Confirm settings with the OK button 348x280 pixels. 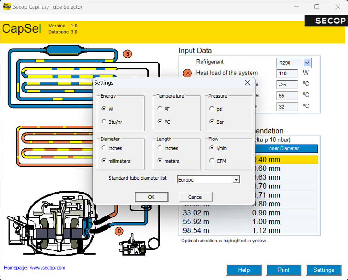pyautogui.click(x=152, y=197)
